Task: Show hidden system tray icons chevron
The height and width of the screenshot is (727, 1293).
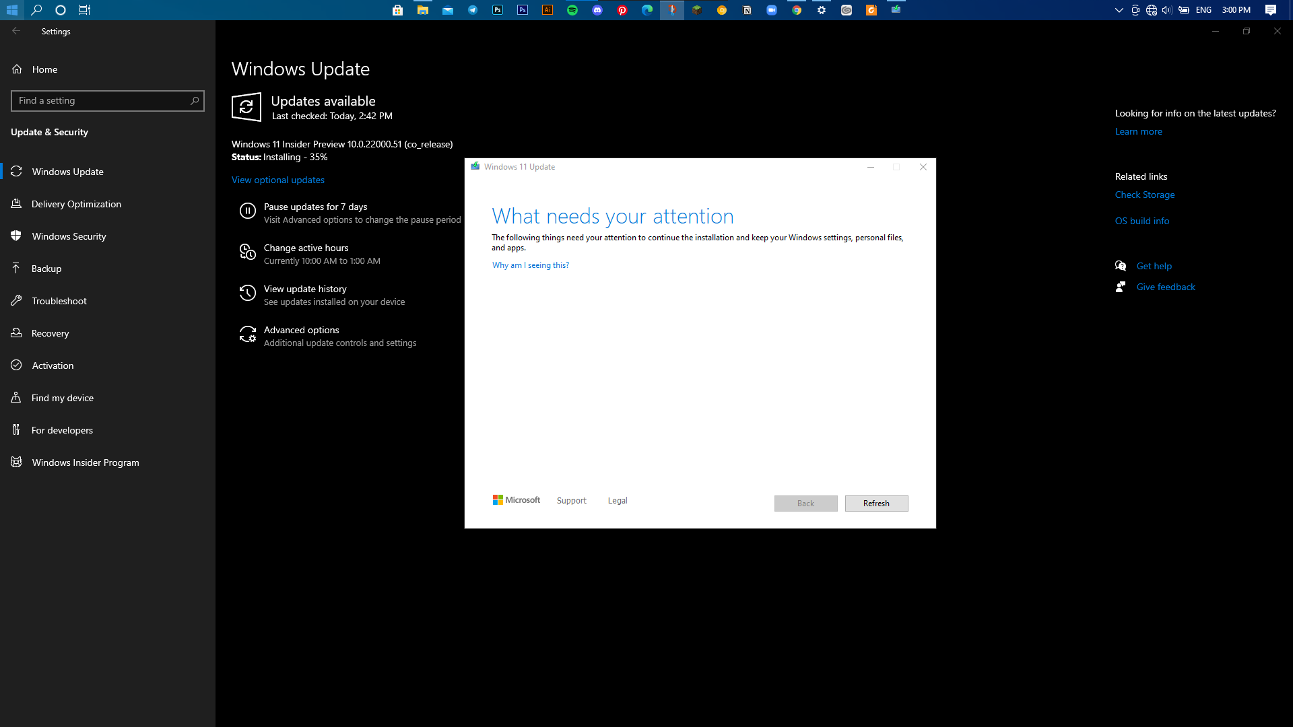Action: [x=1119, y=10]
